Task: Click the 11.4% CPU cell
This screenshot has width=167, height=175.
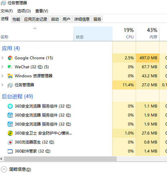Action: pos(124,85)
